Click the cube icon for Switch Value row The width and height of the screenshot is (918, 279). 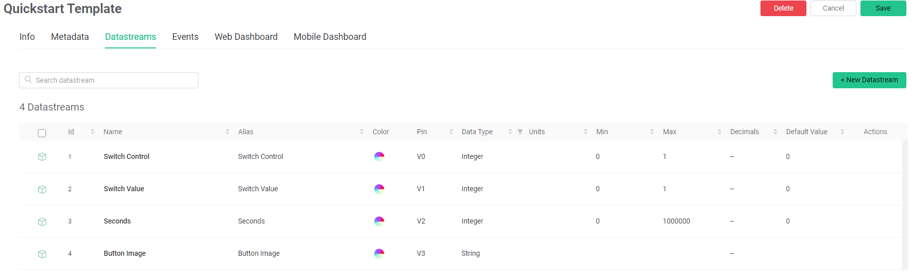(42, 189)
